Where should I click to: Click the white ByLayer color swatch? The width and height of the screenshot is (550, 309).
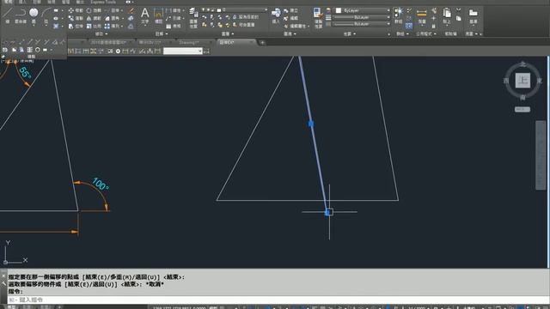[x=339, y=10]
